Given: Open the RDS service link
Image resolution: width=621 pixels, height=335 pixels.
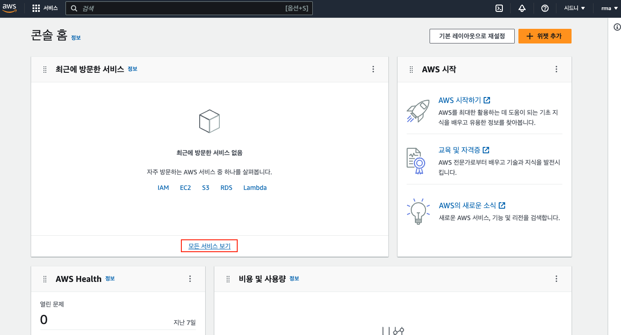Looking at the screenshot, I should 226,188.
